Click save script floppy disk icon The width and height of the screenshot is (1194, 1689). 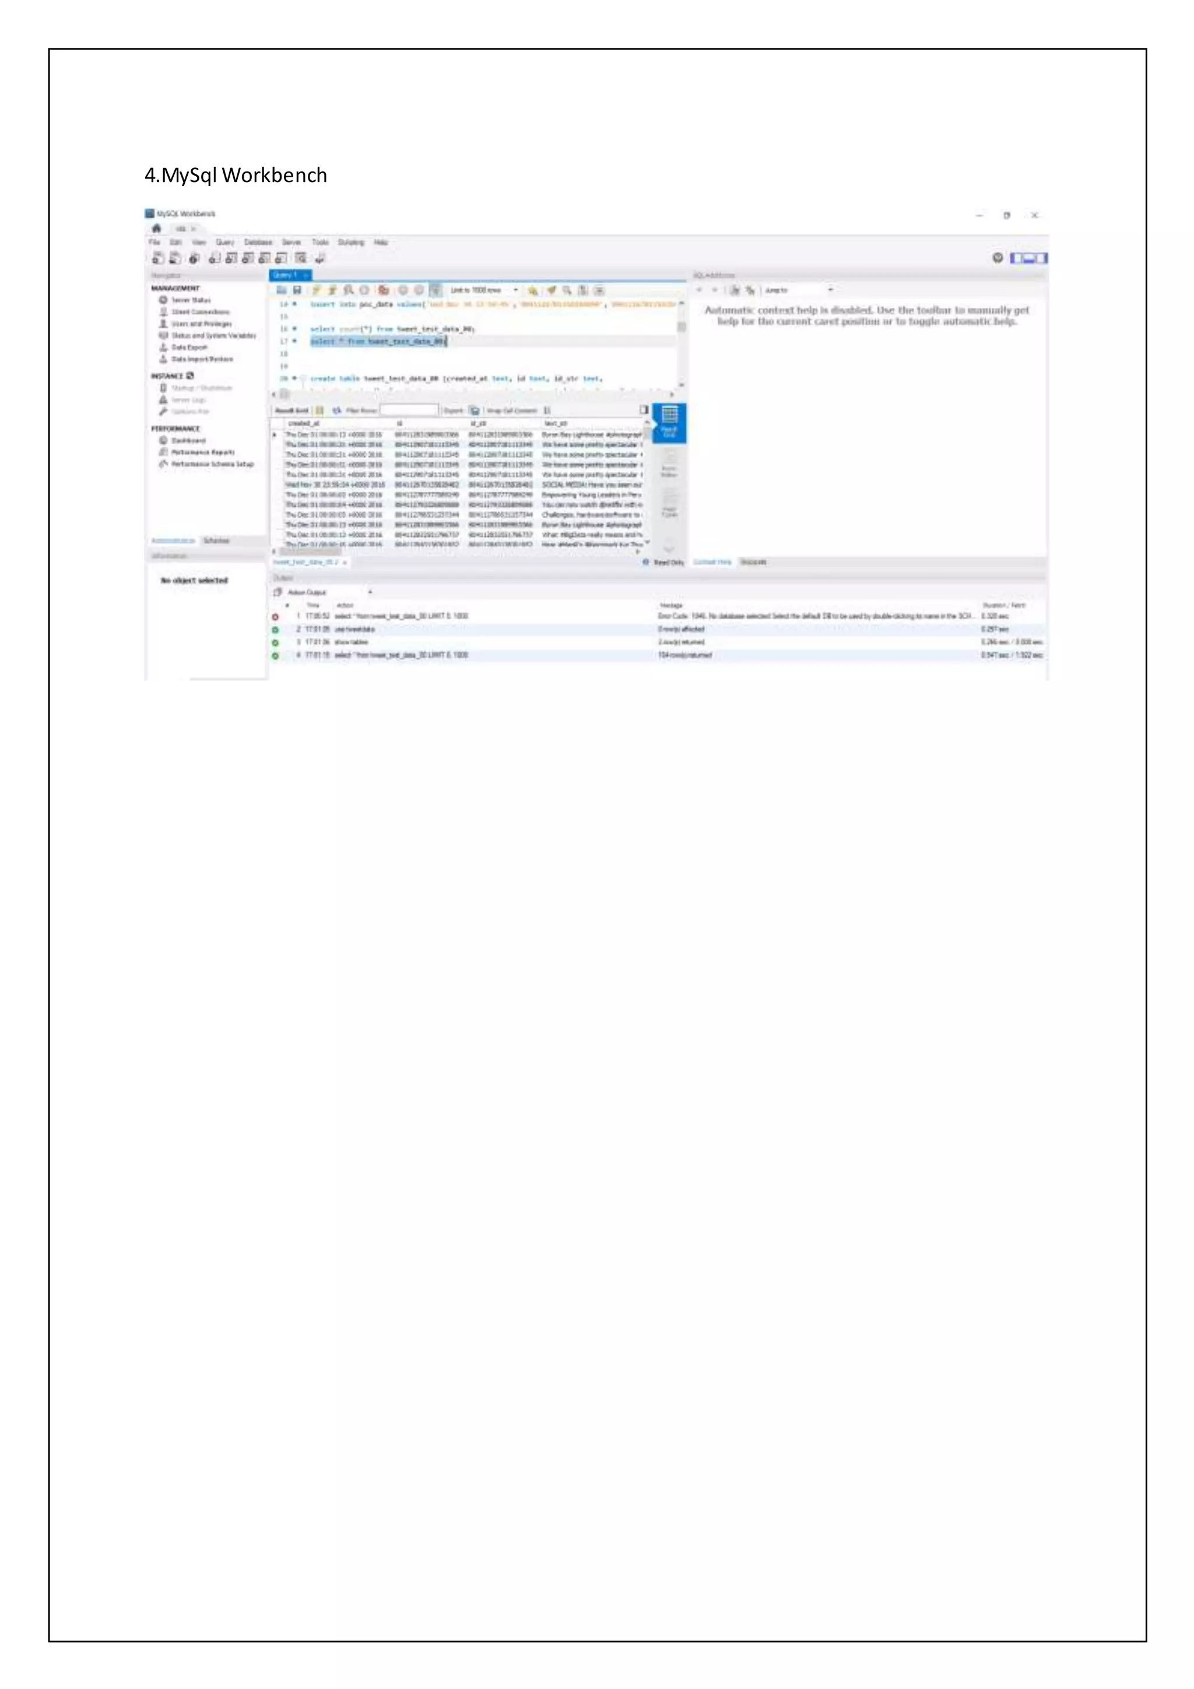point(297,290)
